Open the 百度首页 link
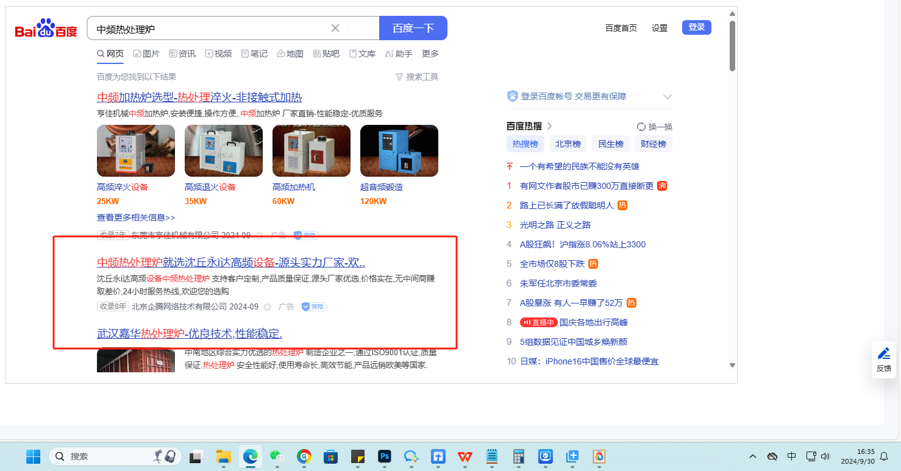 click(621, 28)
